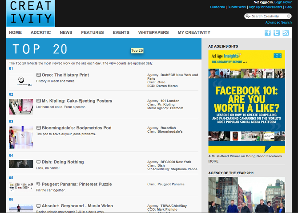Click the Creativity logo
This screenshot has height=213, width=298.
[x=31, y=13]
